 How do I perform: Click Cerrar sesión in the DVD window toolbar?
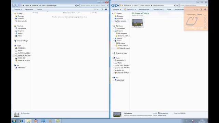(29, 10)
